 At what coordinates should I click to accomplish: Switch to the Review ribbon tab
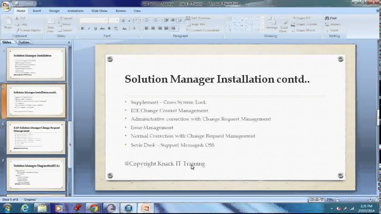[x=121, y=11]
